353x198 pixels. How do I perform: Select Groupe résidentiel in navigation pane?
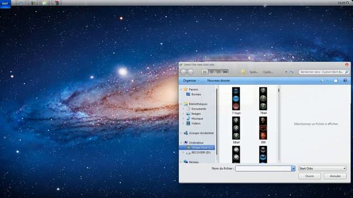[201, 133]
